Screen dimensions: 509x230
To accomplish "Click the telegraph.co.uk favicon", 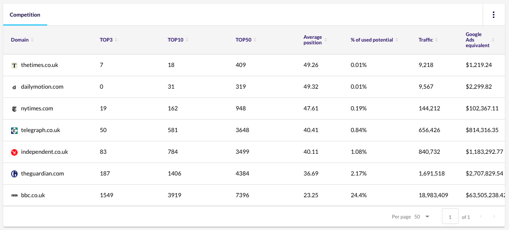I will [14, 131].
